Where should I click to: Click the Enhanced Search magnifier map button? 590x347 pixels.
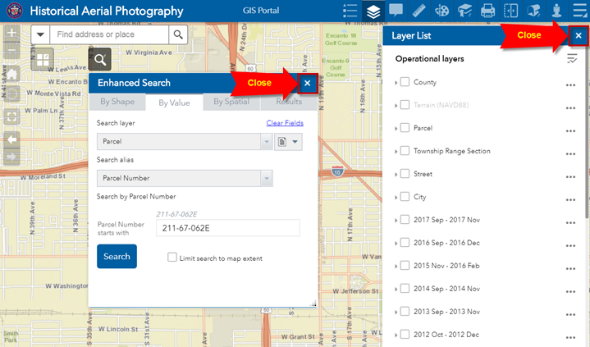[x=99, y=60]
